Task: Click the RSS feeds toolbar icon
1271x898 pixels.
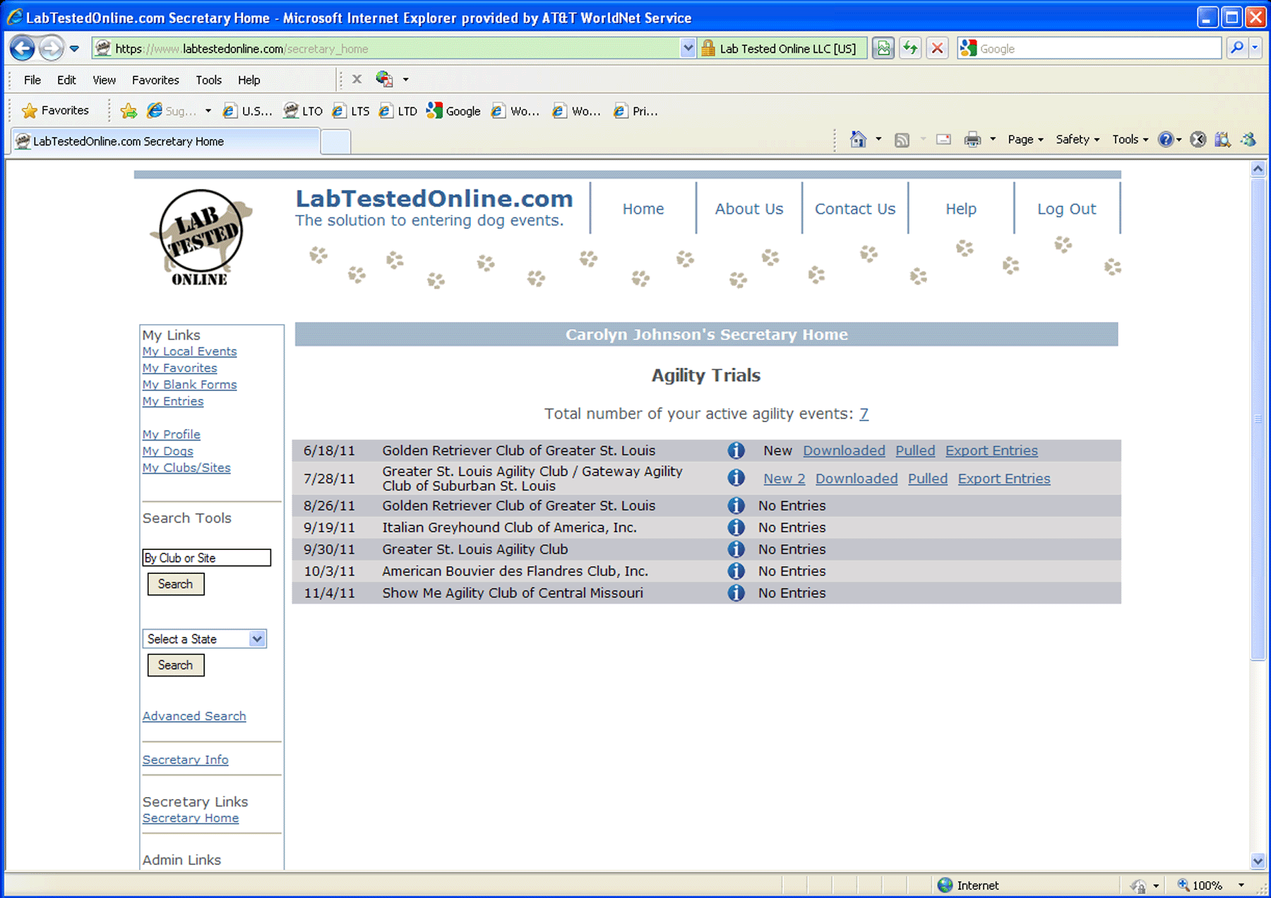Action: point(902,140)
